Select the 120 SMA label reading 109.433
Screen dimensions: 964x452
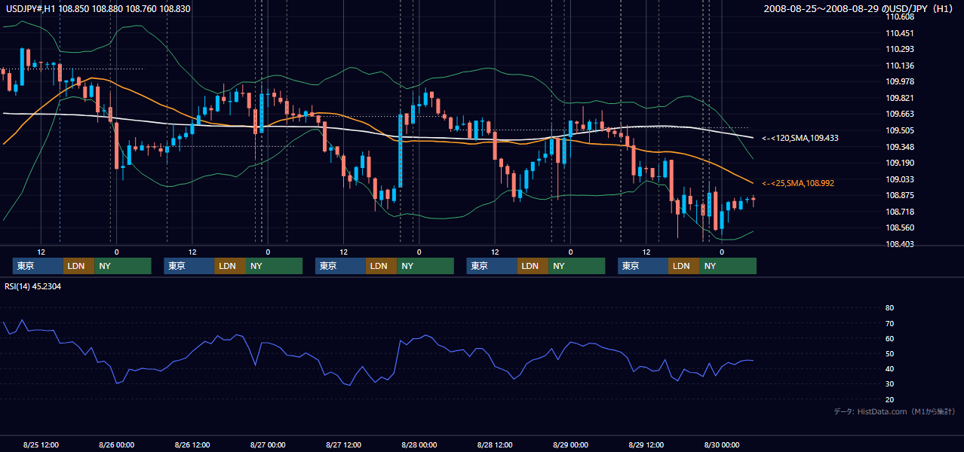click(800, 139)
